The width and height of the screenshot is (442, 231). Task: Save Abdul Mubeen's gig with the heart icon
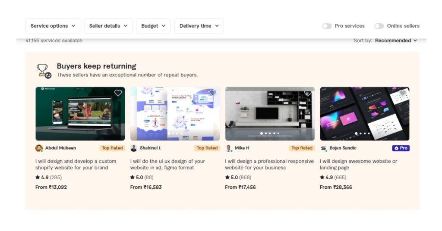click(118, 93)
